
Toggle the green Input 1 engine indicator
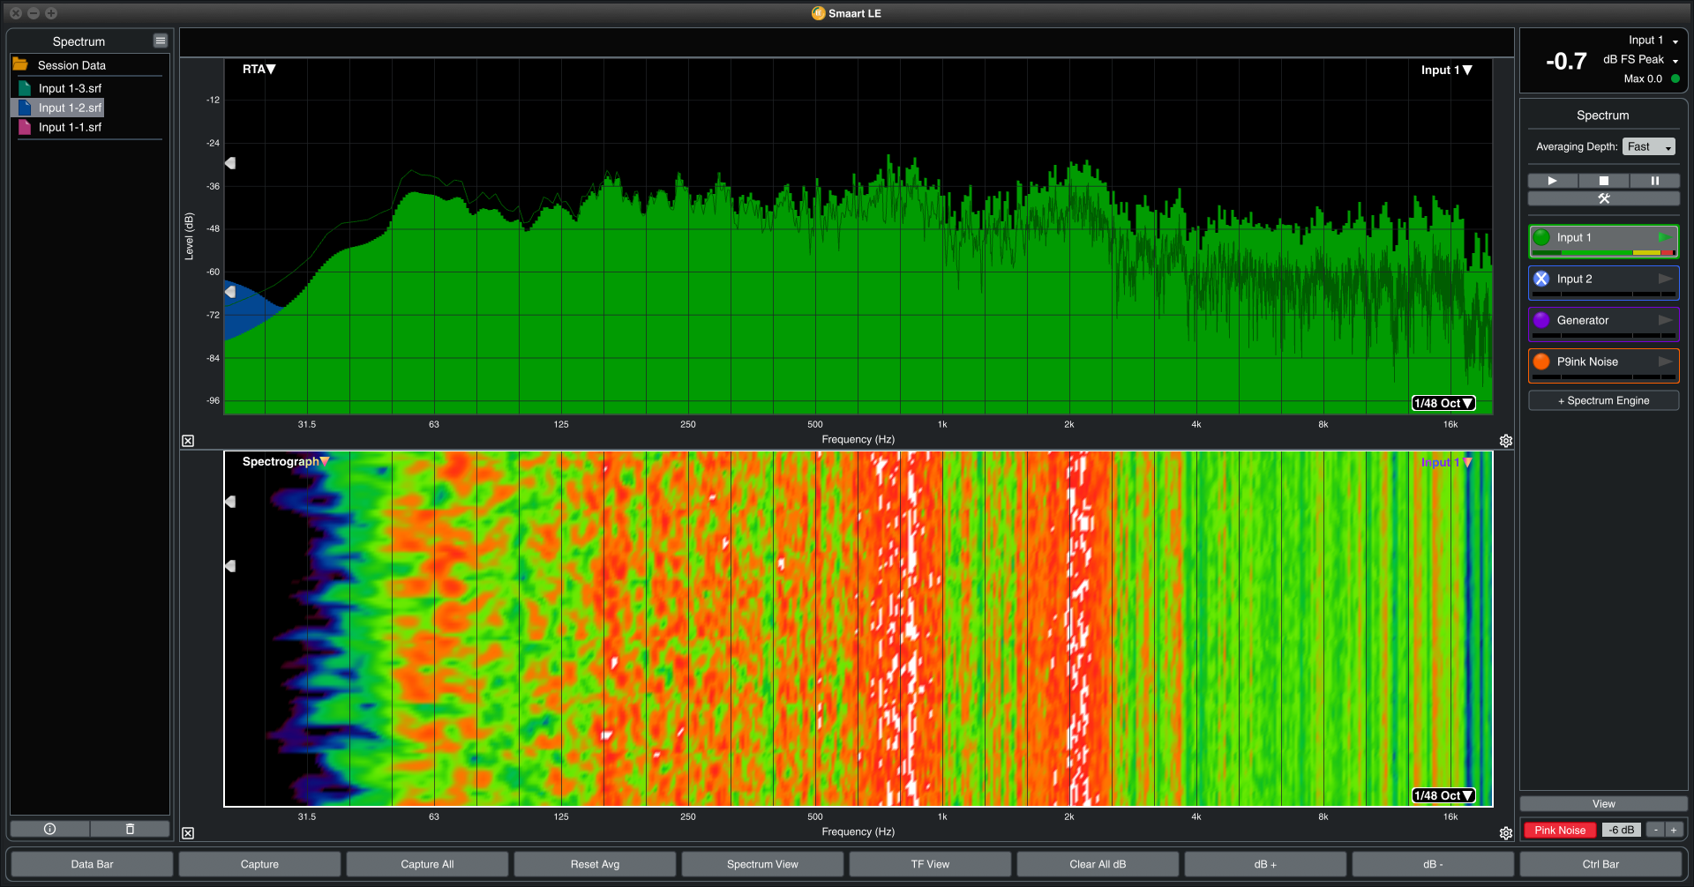click(1541, 237)
